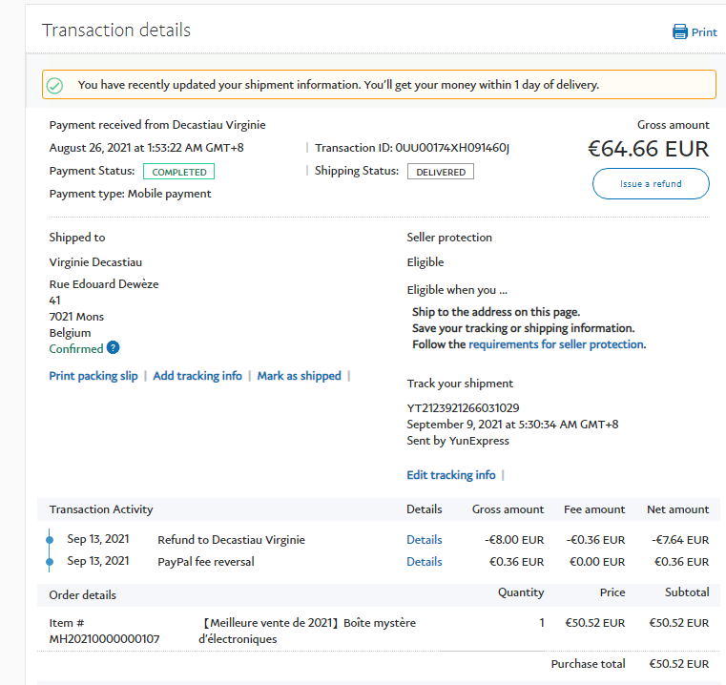This screenshot has height=685, width=726.
Task: Choose the Mark as shipped link
Action: 299,376
